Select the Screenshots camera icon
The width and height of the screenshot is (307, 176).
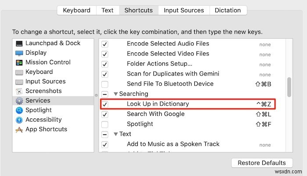(19, 91)
